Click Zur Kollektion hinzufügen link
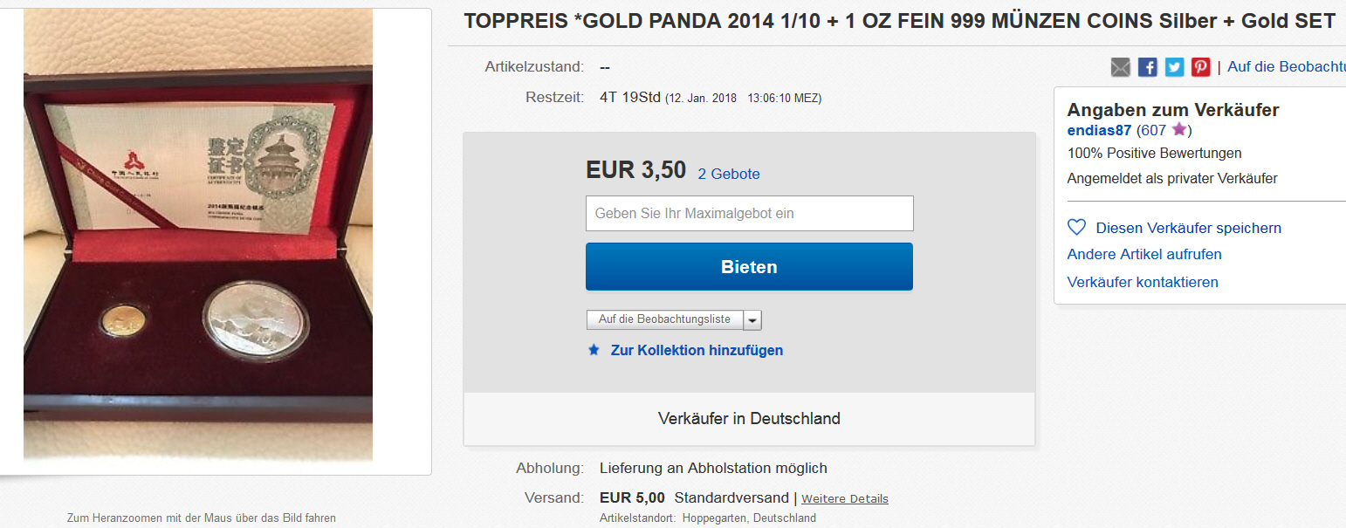This screenshot has height=528, width=1346. [x=697, y=350]
